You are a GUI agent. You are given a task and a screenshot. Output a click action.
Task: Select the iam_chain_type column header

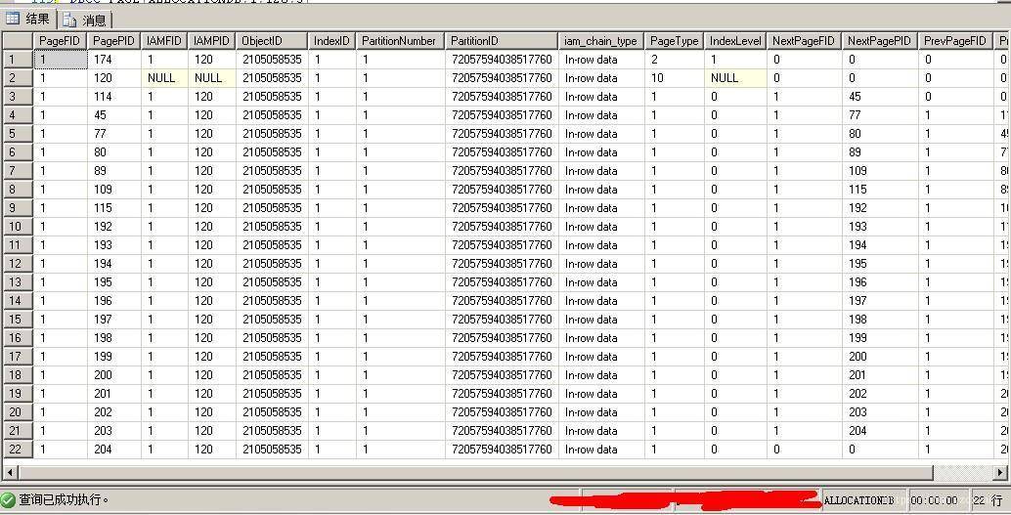point(601,41)
